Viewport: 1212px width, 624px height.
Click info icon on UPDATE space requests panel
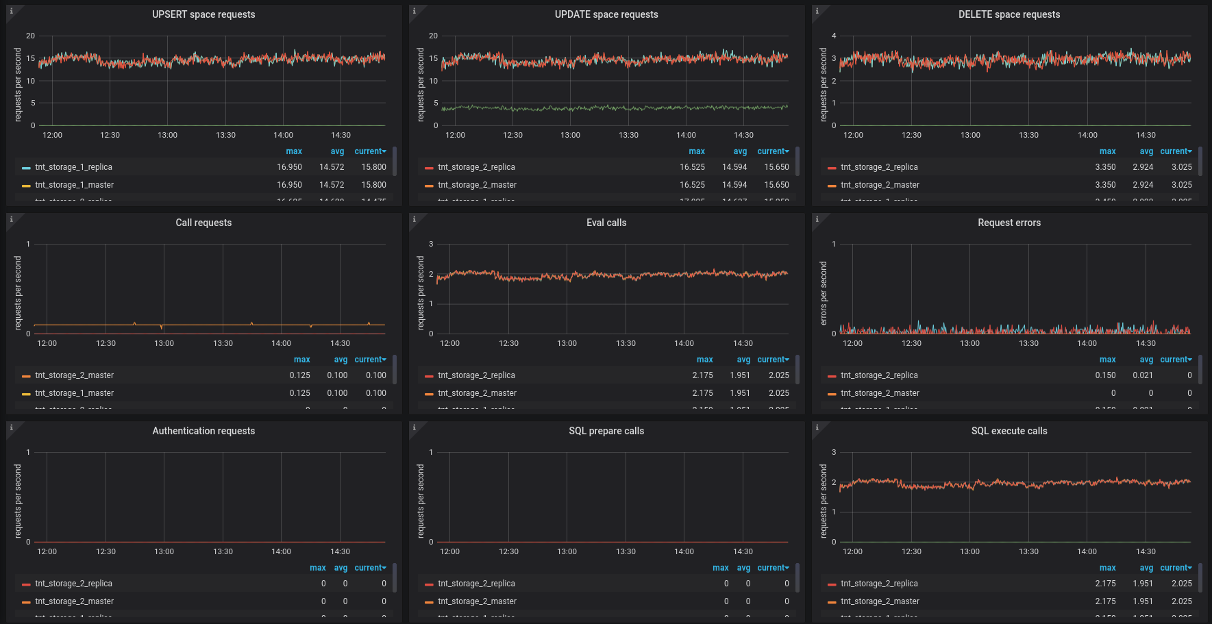click(414, 11)
